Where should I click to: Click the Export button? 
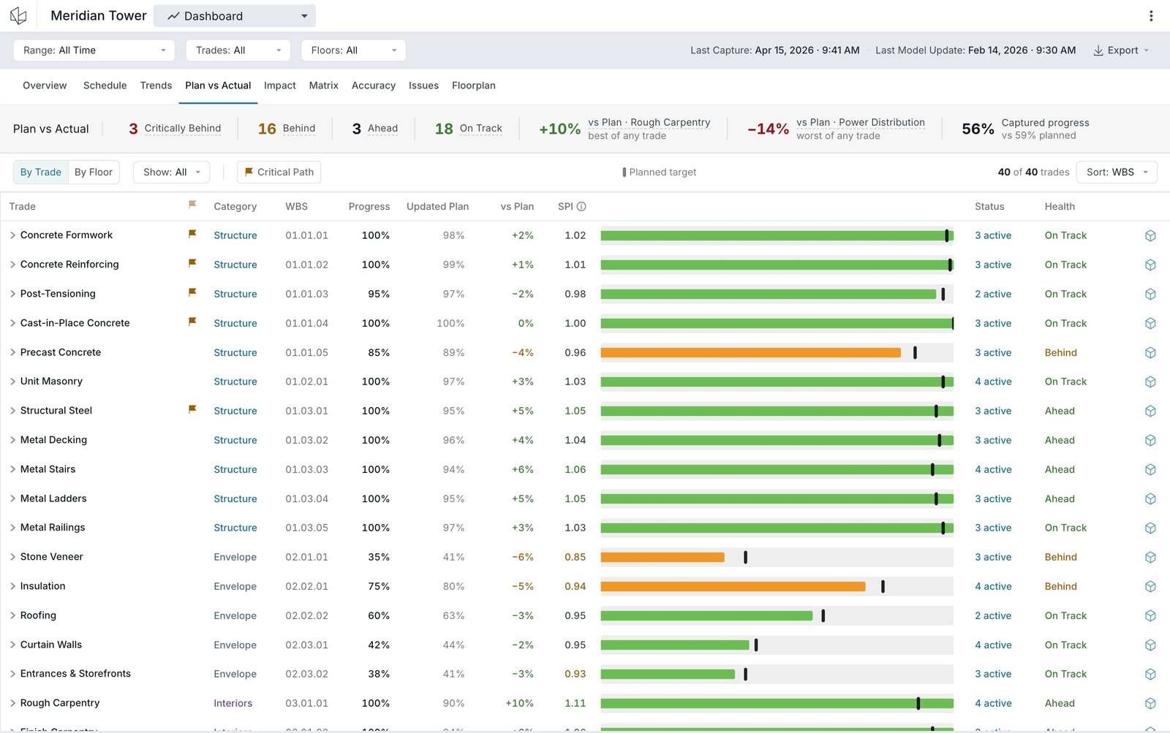coord(1121,50)
